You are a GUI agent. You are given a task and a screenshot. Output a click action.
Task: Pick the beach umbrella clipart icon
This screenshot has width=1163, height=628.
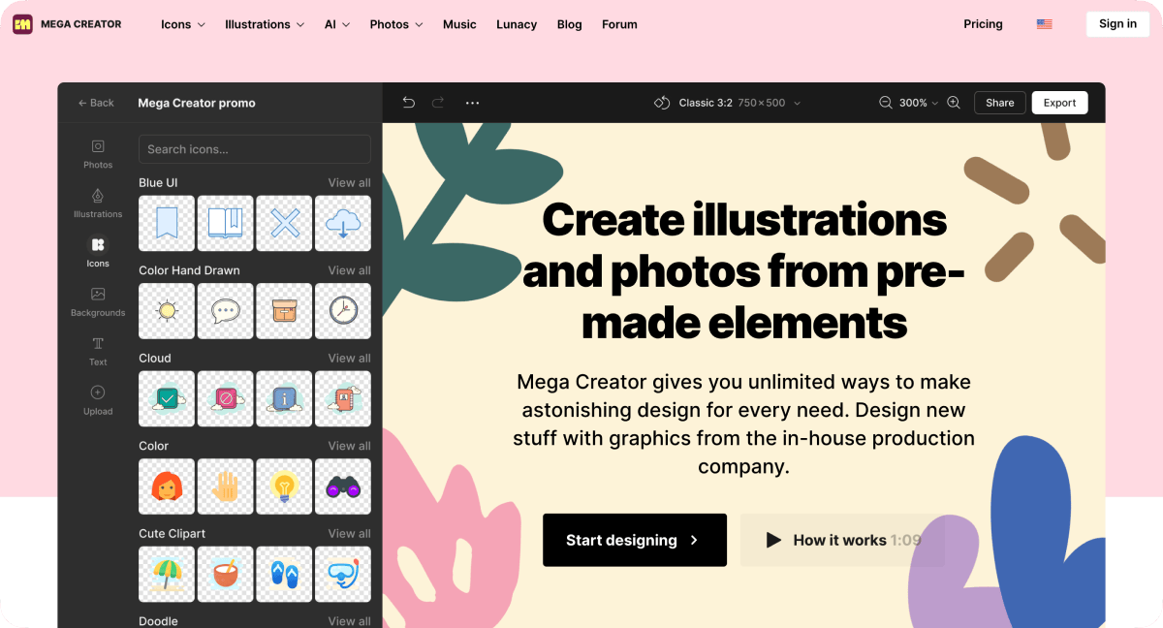(167, 574)
